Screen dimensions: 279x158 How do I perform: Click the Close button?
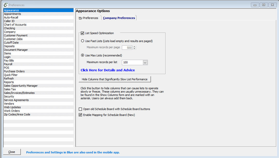coord(12,152)
